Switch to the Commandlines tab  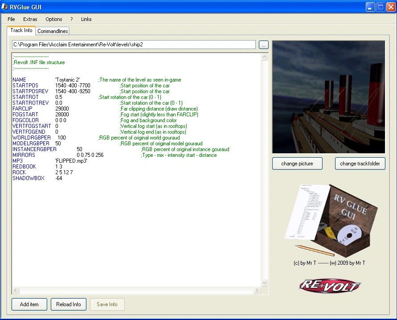53,31
